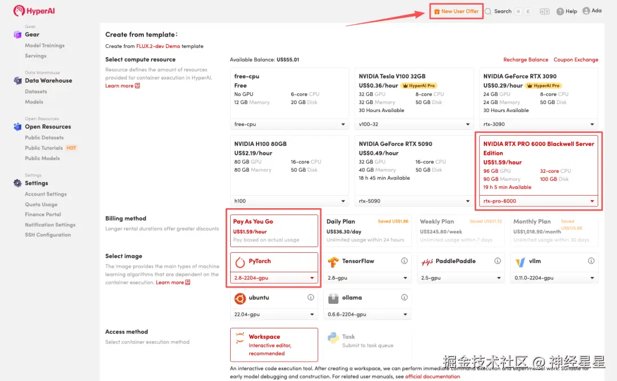Show info for ubuntu image
The height and width of the screenshot is (381, 617).
310,297
